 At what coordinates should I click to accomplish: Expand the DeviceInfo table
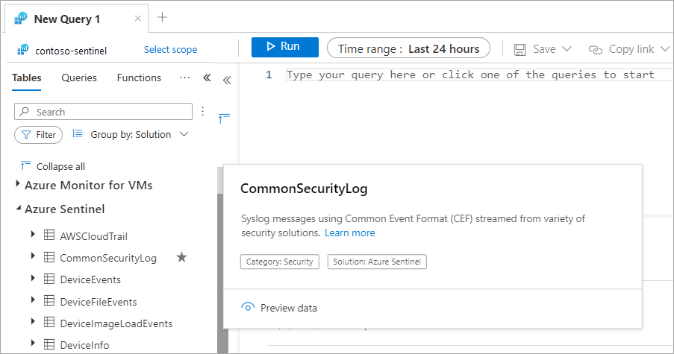(x=33, y=343)
